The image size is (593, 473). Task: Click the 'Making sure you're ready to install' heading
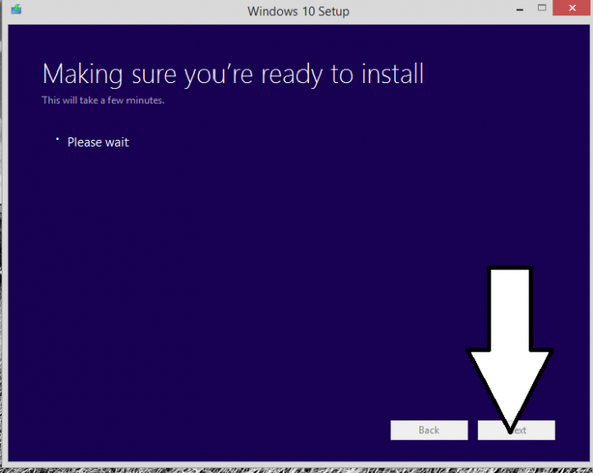pyautogui.click(x=233, y=75)
